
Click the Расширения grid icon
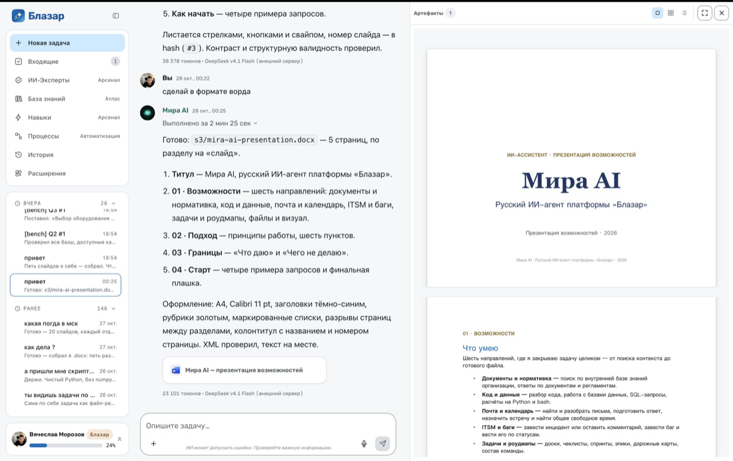(18, 173)
